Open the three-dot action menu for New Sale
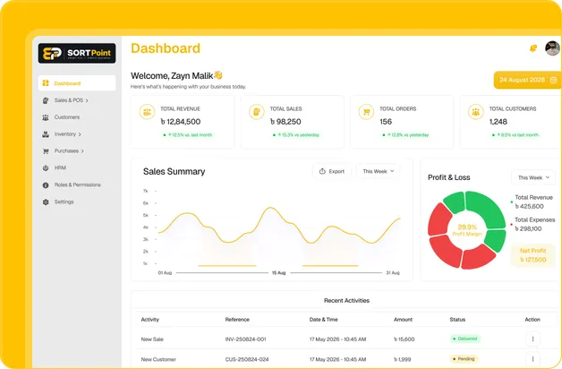Screen dimensions: 562x369 click(532, 339)
